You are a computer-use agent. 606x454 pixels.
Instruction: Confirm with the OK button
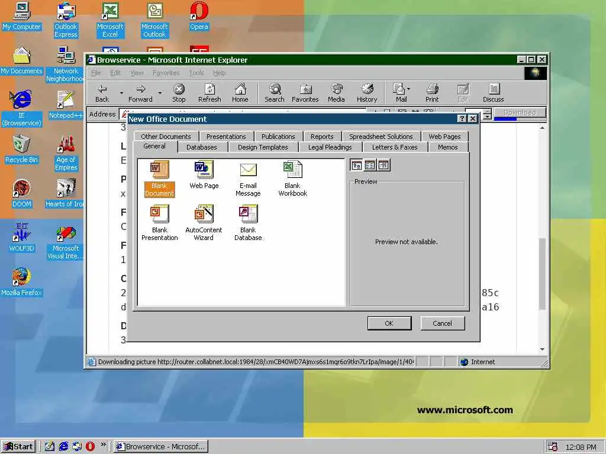[389, 323]
